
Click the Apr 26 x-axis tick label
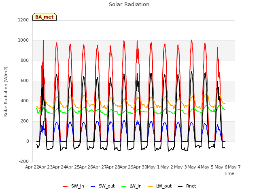pos(86,167)
